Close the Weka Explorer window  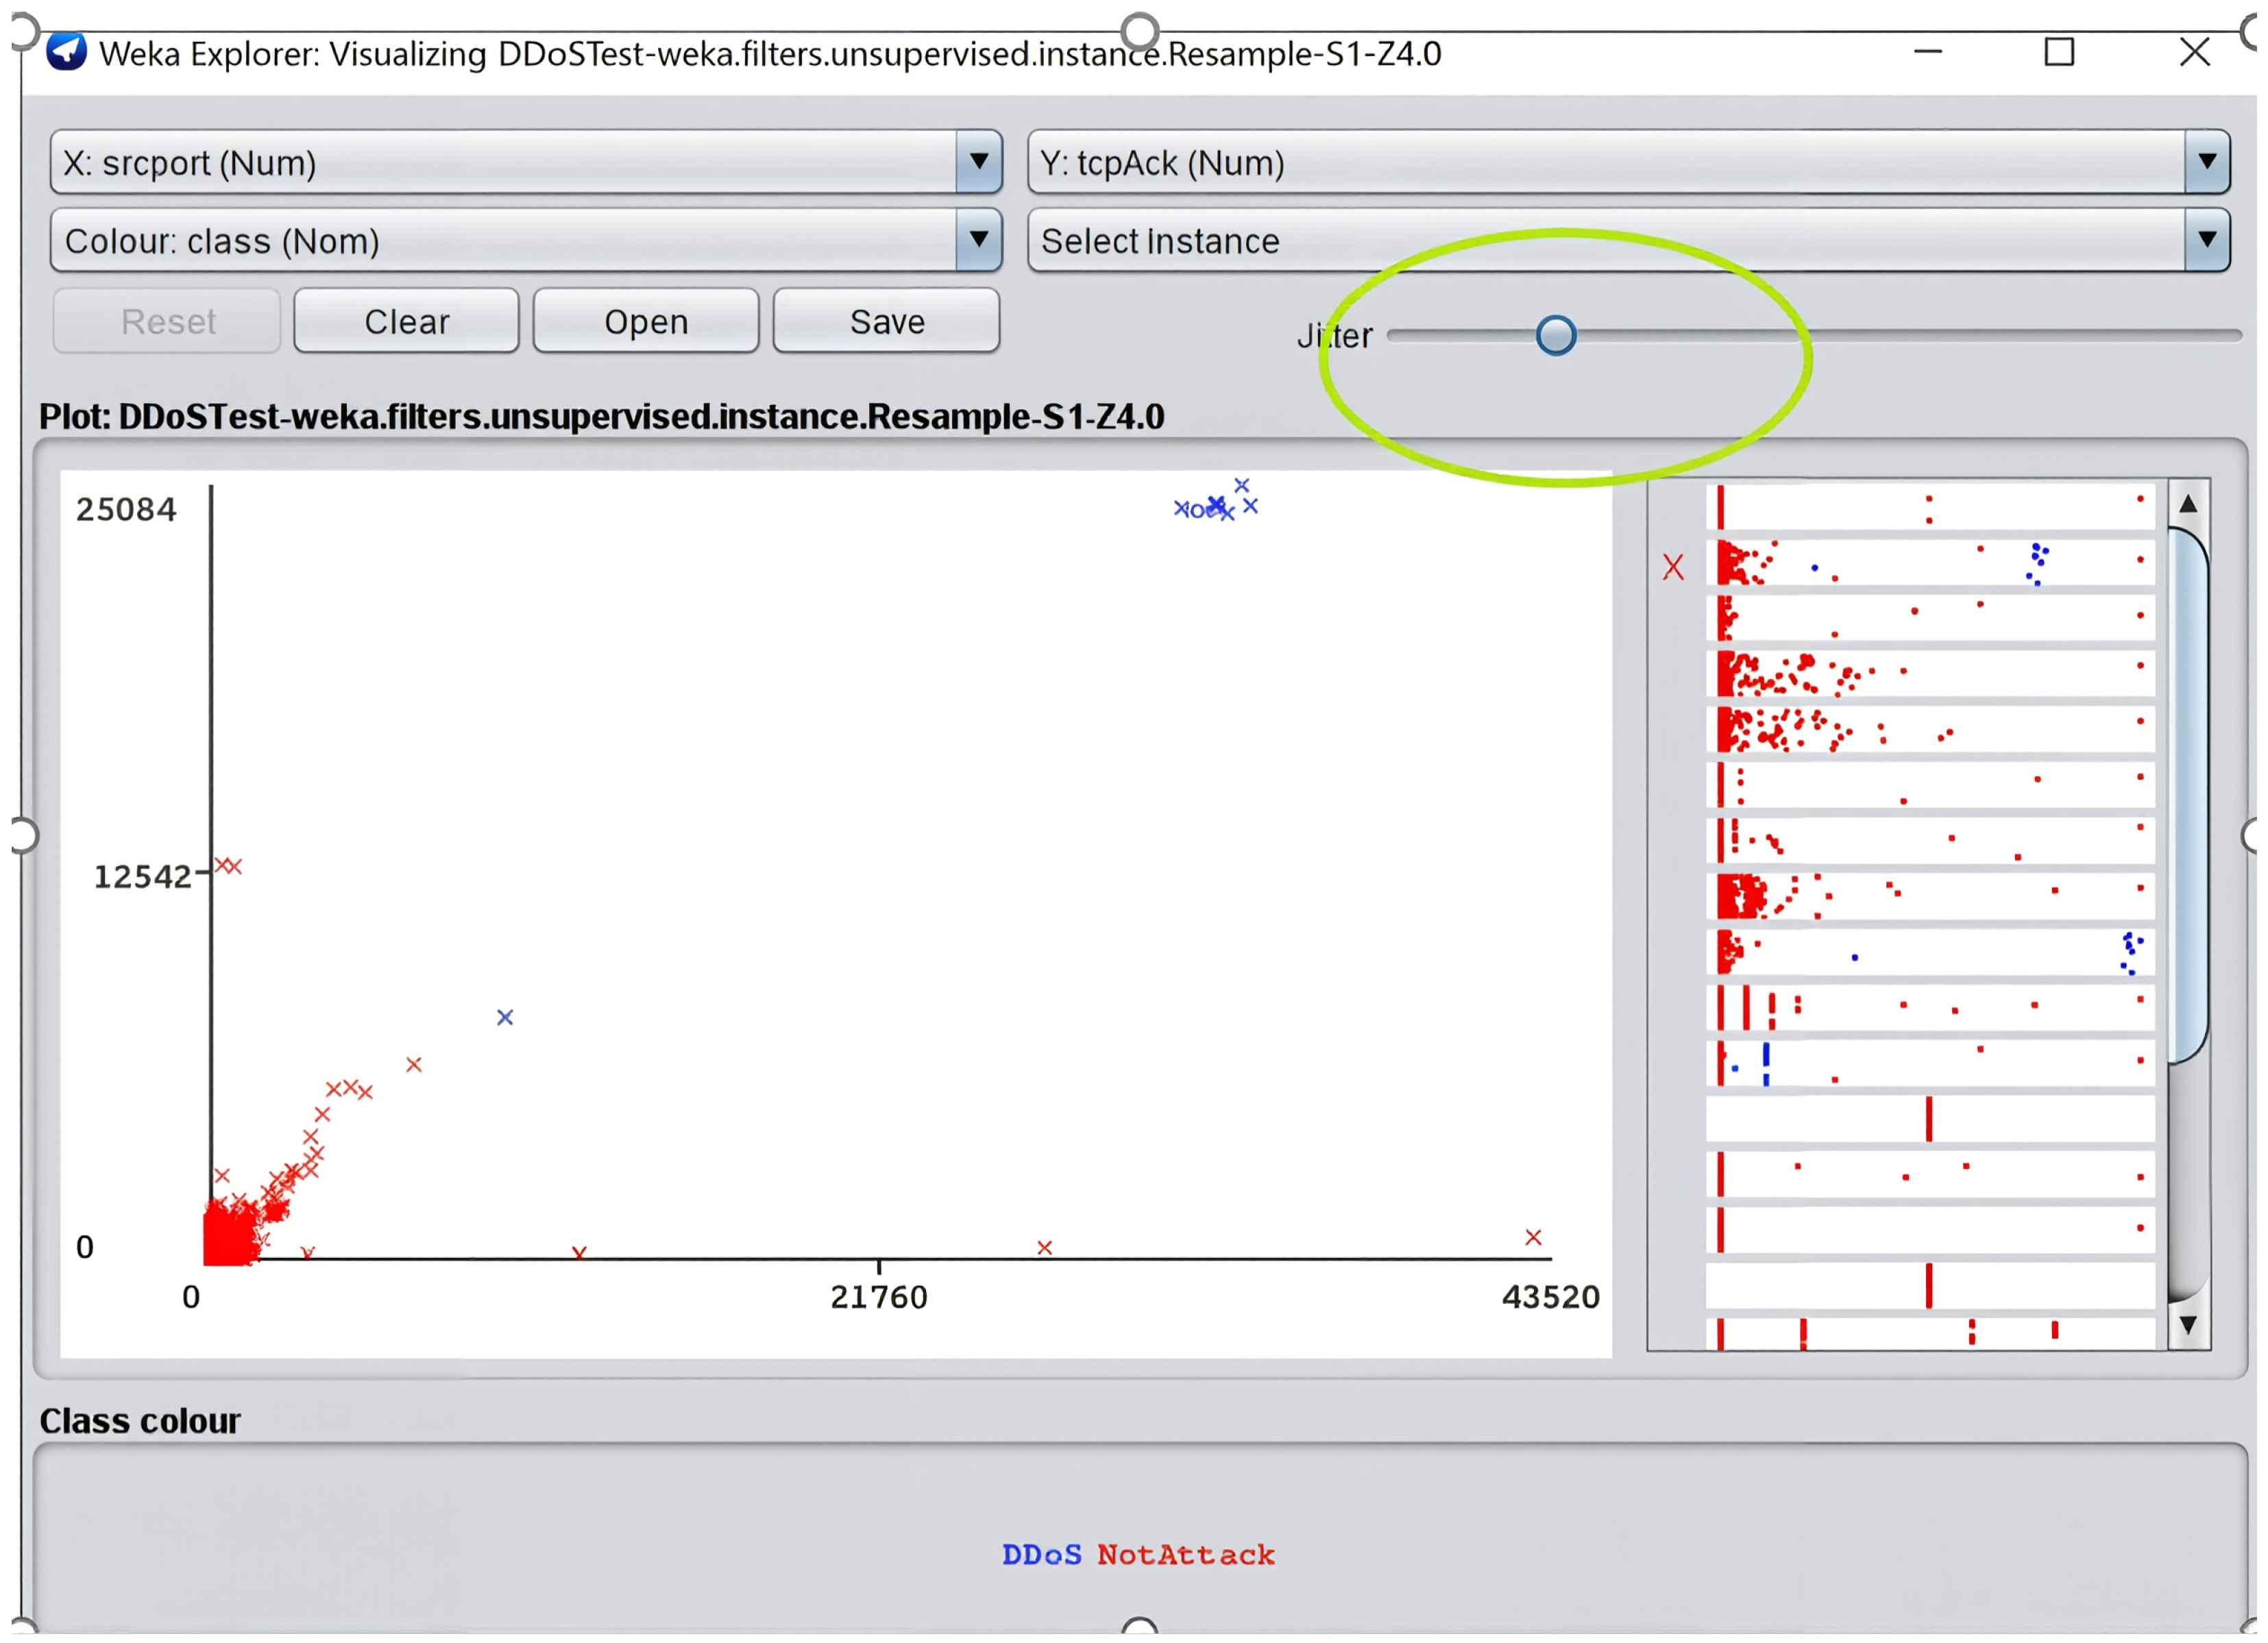[2196, 52]
